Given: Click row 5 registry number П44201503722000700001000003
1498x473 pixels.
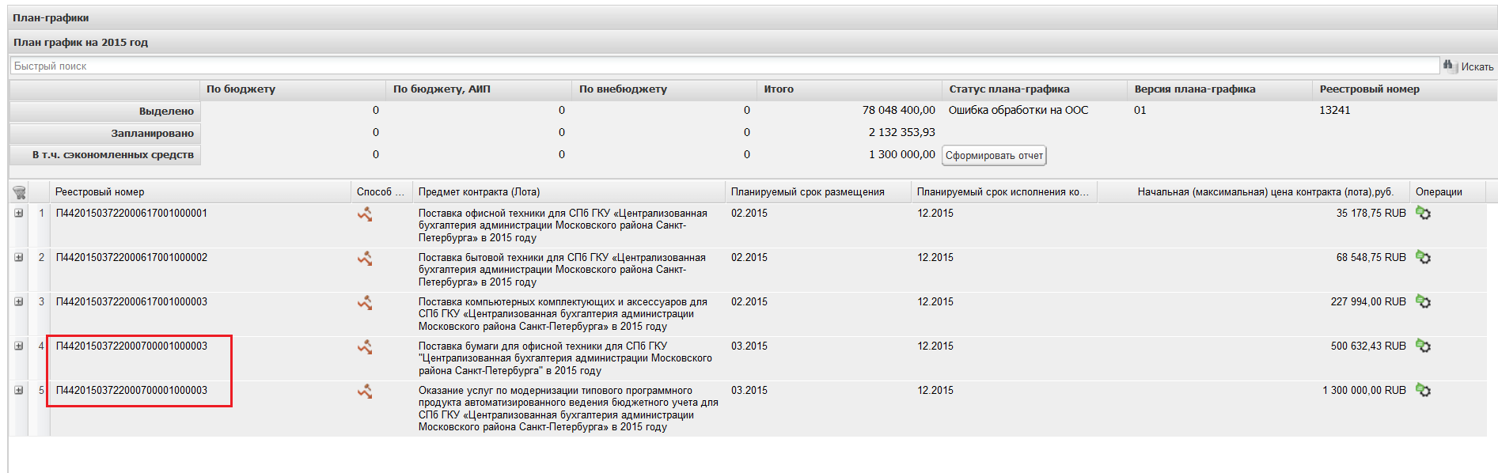Looking at the screenshot, I should coord(131,390).
